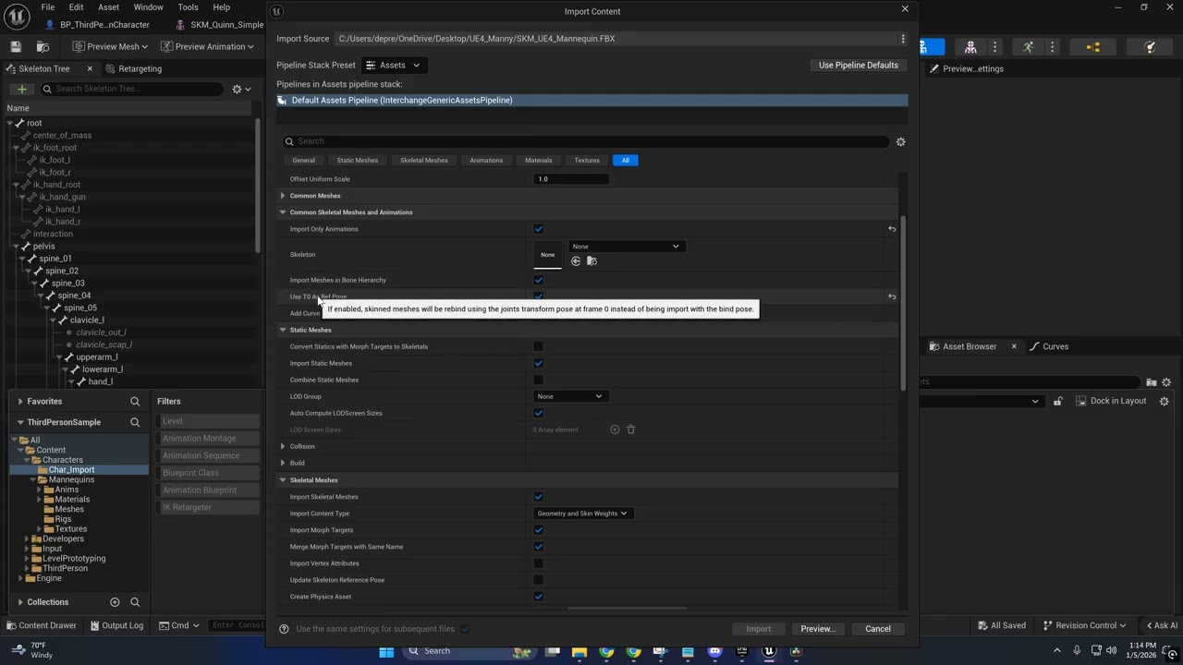The height and width of the screenshot is (665, 1183).
Task: Toggle Auto Compute LODScreen Sizes
Action: pyautogui.click(x=539, y=413)
